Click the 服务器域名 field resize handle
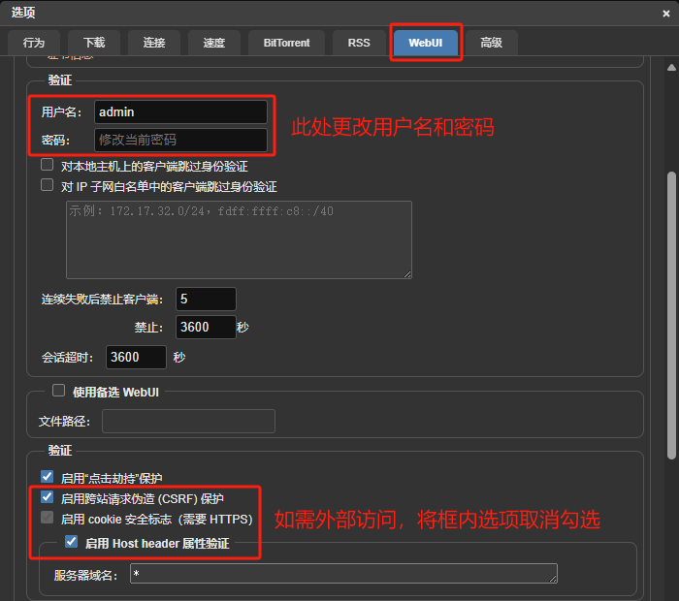Image resolution: width=679 pixels, height=601 pixels. tap(553, 579)
